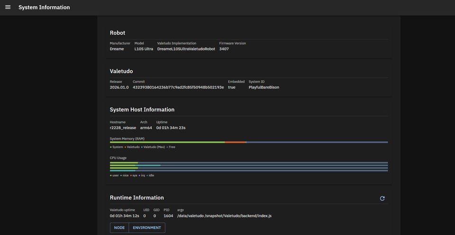
Task: Click the last CPU Usage bar
Action: pos(249,171)
